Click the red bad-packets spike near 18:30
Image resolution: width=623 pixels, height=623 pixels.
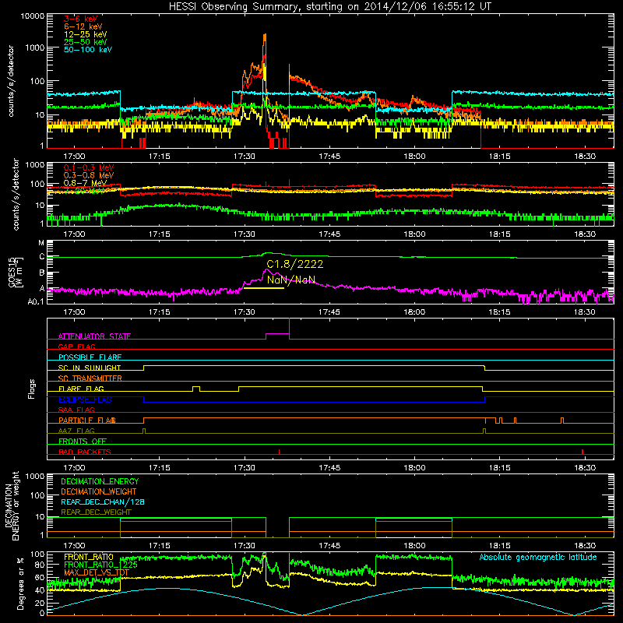(582, 452)
